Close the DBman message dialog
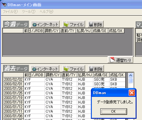Viewport: 142px width, 120px height. (132, 93)
